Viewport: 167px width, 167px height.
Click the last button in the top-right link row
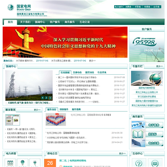[156, 6]
